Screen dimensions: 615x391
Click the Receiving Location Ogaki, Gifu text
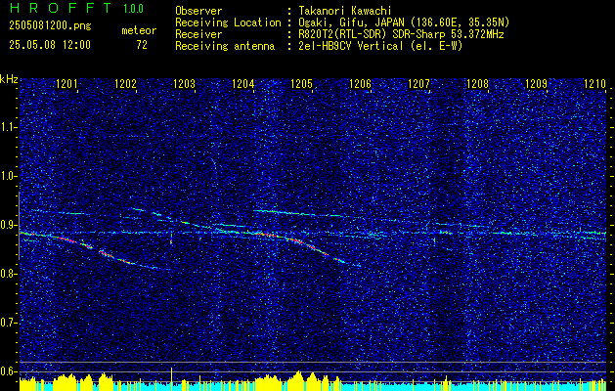pyautogui.click(x=404, y=22)
